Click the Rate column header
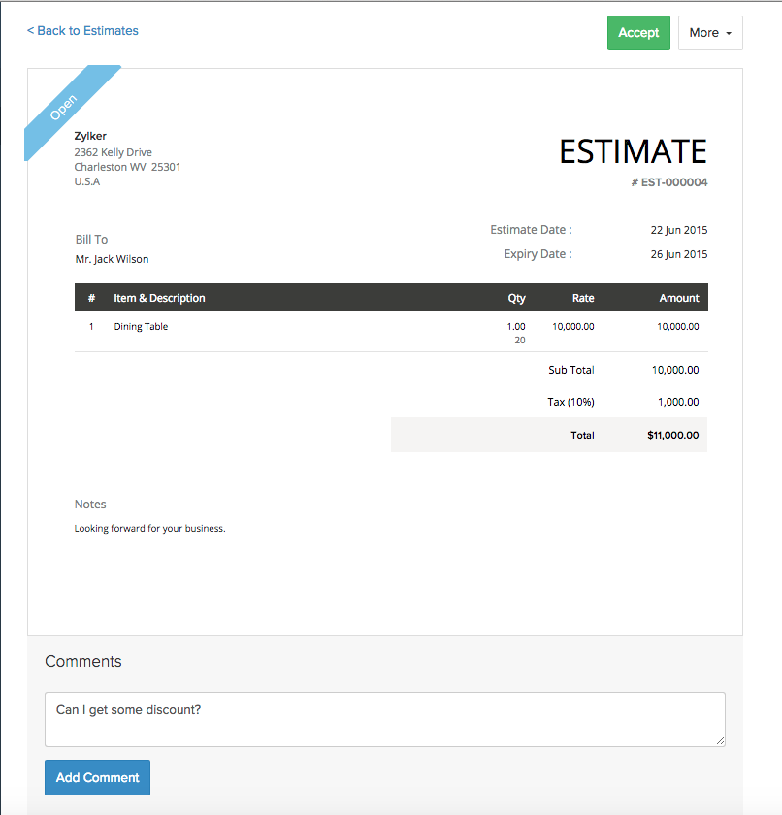Screen dimensions: 782x815 pos(583,298)
